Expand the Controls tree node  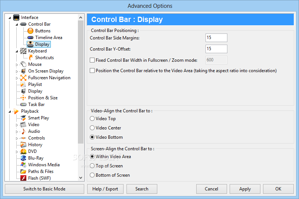(x=17, y=138)
